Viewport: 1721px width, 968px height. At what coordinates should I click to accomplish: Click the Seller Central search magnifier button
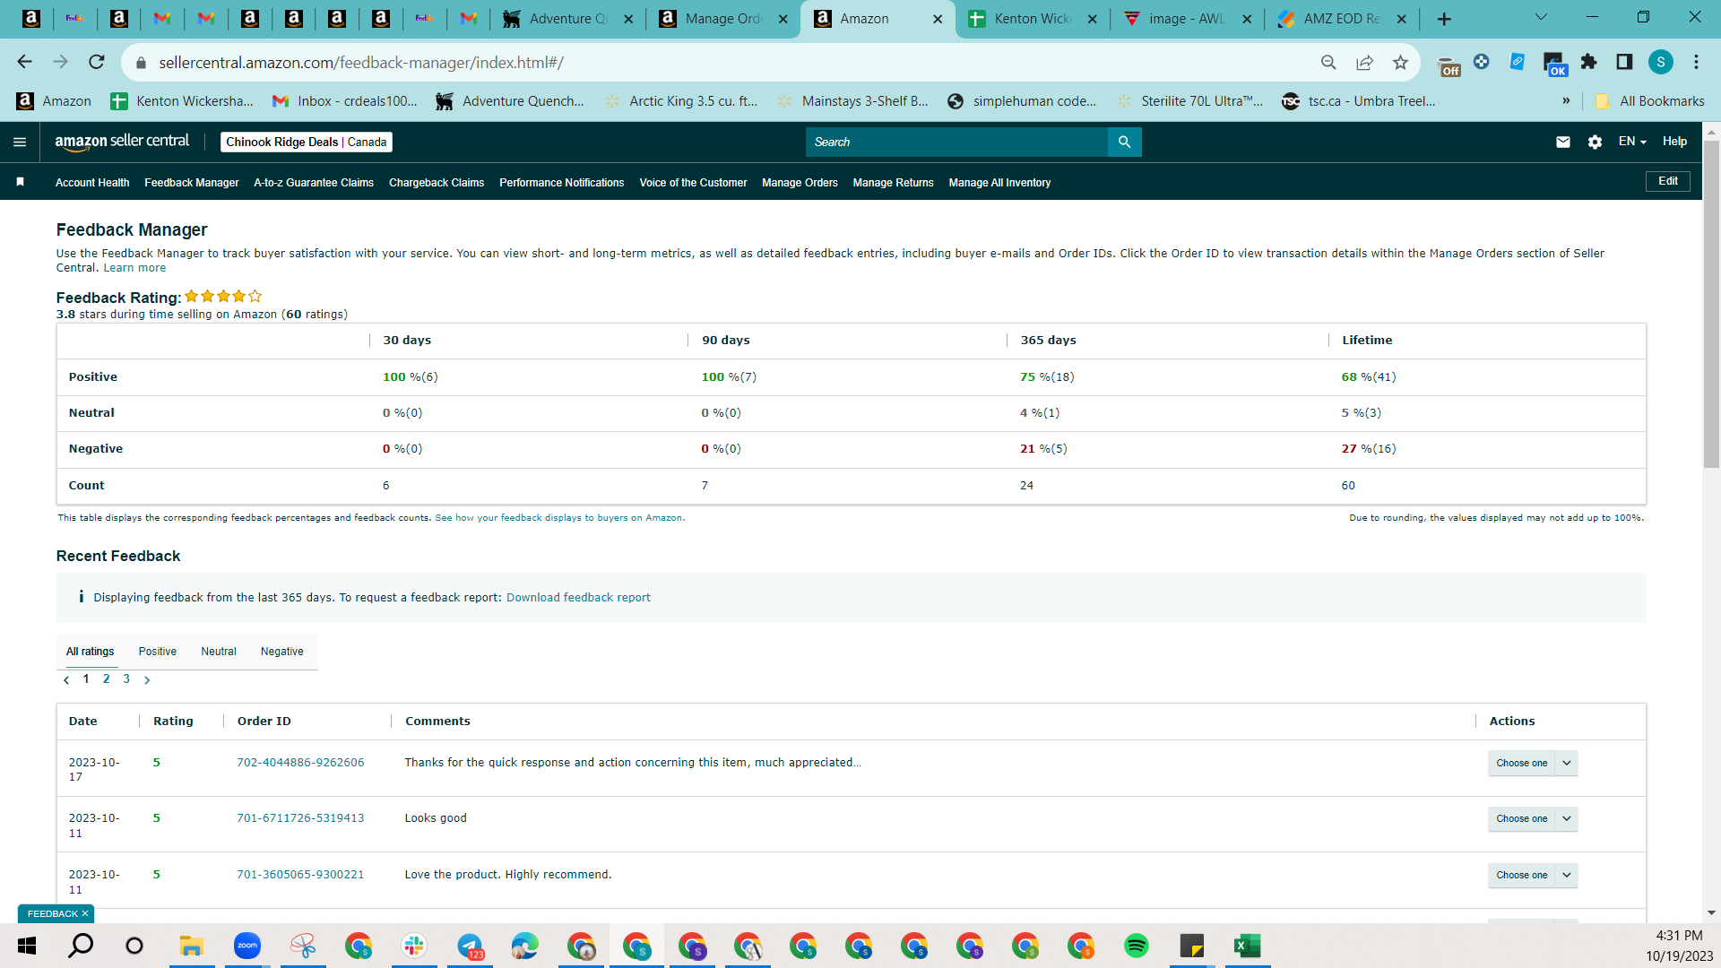click(x=1124, y=142)
